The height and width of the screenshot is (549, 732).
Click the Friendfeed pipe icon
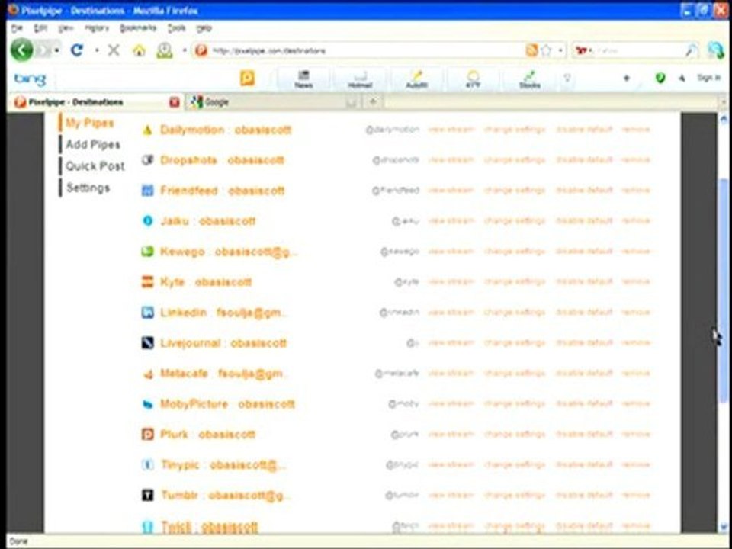[147, 191]
